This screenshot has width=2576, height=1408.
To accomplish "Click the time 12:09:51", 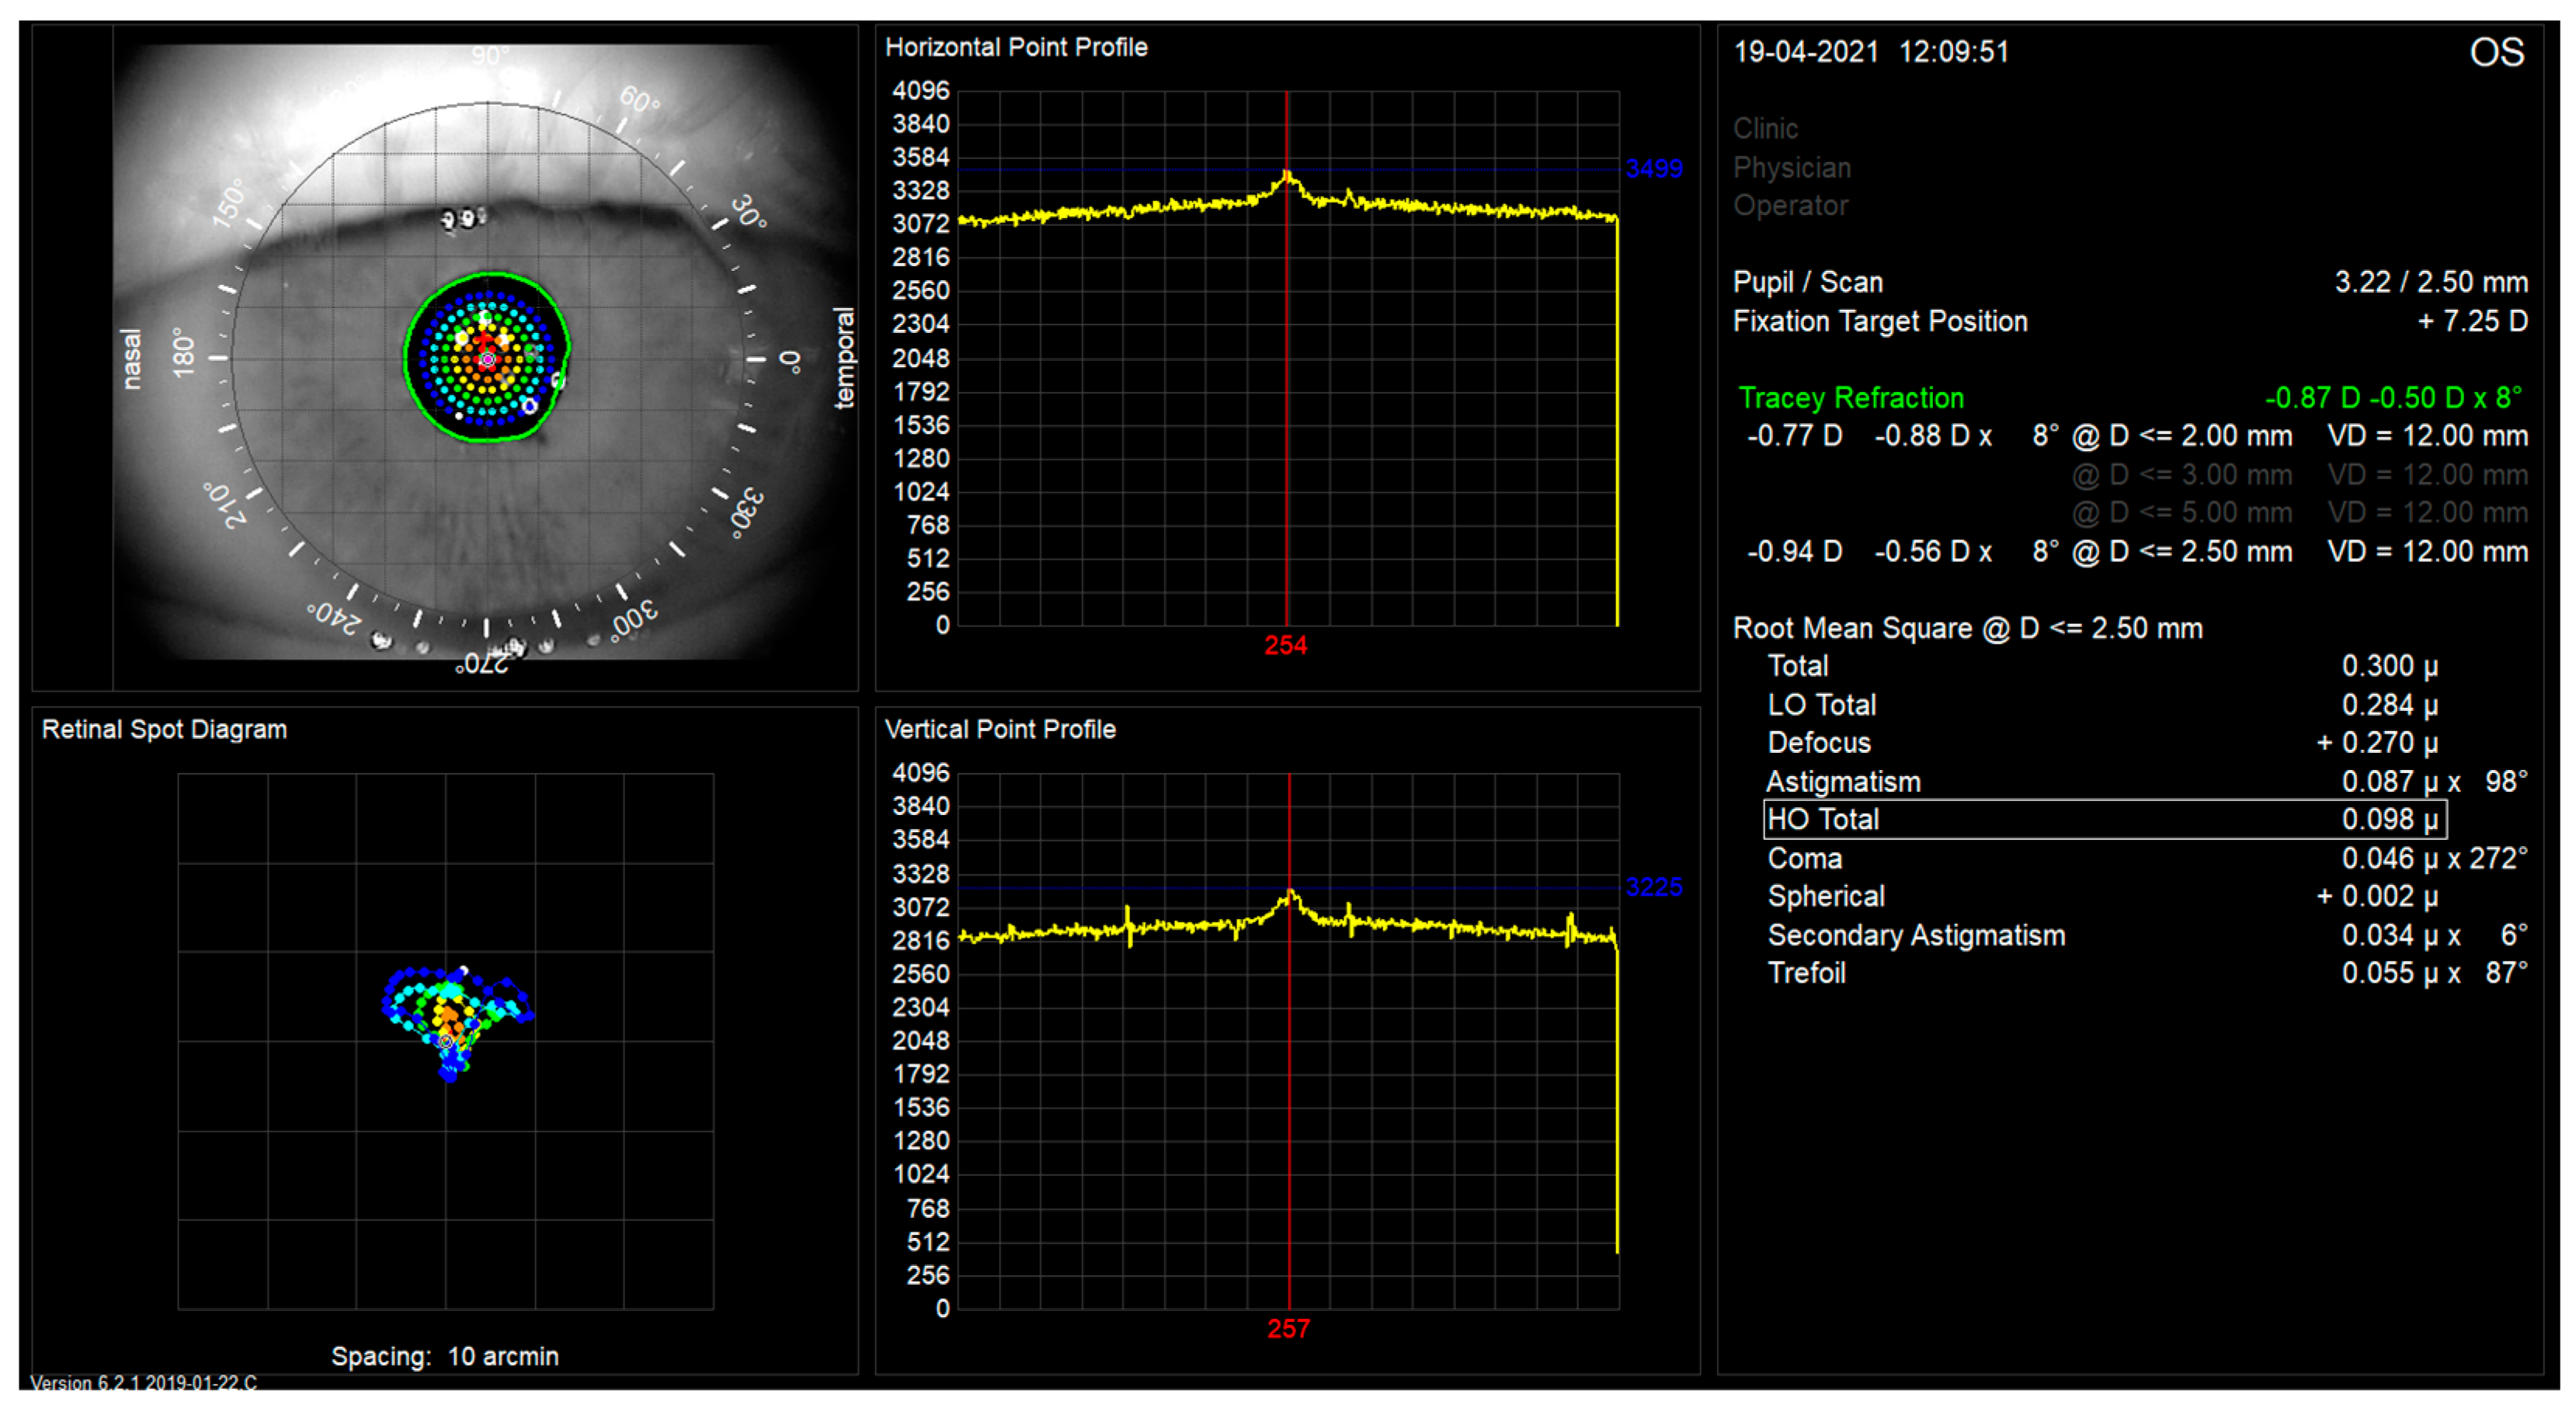I will [x=1954, y=52].
